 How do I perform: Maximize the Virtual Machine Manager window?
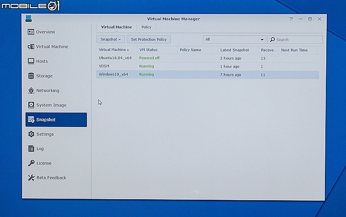(310, 19)
